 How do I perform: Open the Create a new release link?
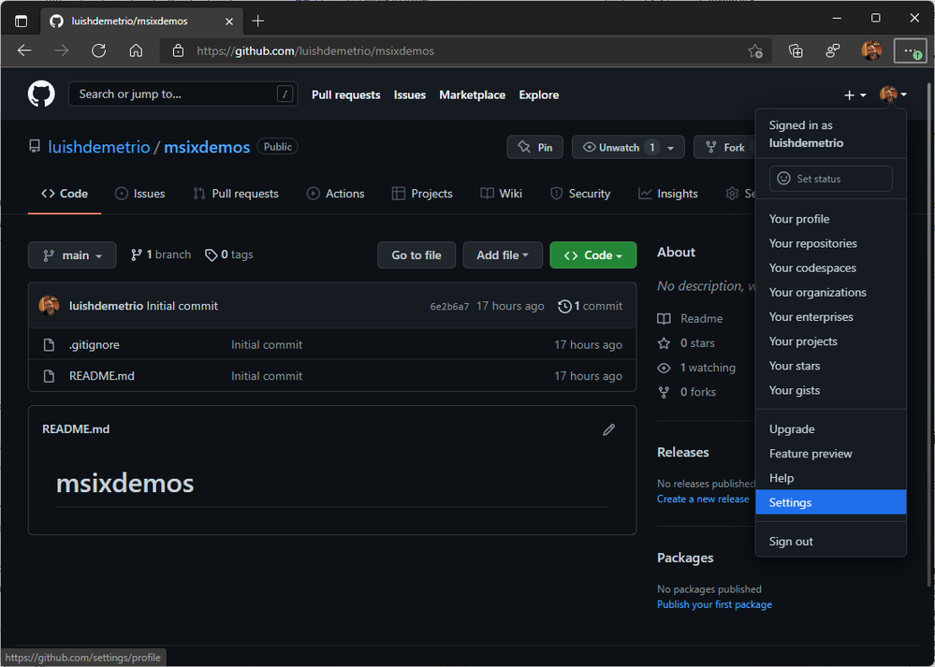[703, 499]
